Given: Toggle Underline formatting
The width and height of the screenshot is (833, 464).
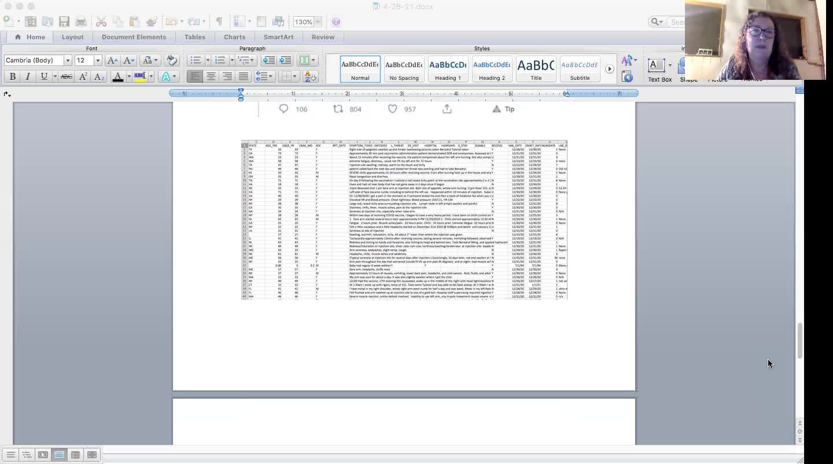Looking at the screenshot, I should [43, 76].
